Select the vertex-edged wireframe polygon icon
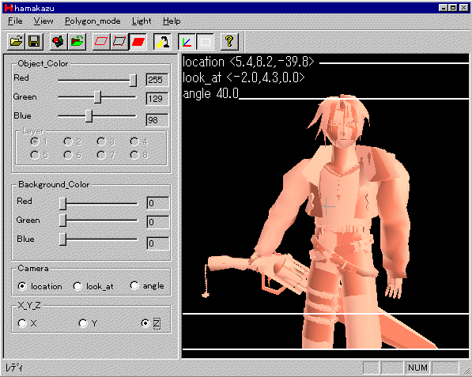 [x=119, y=41]
